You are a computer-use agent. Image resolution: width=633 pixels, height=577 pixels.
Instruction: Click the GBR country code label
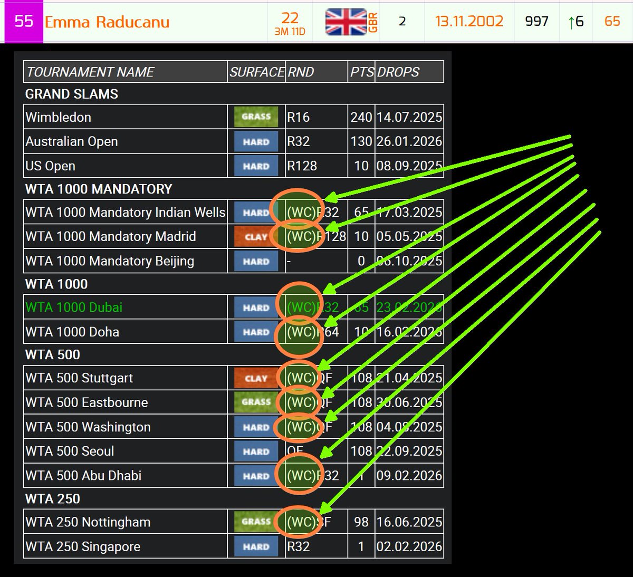pyautogui.click(x=373, y=22)
